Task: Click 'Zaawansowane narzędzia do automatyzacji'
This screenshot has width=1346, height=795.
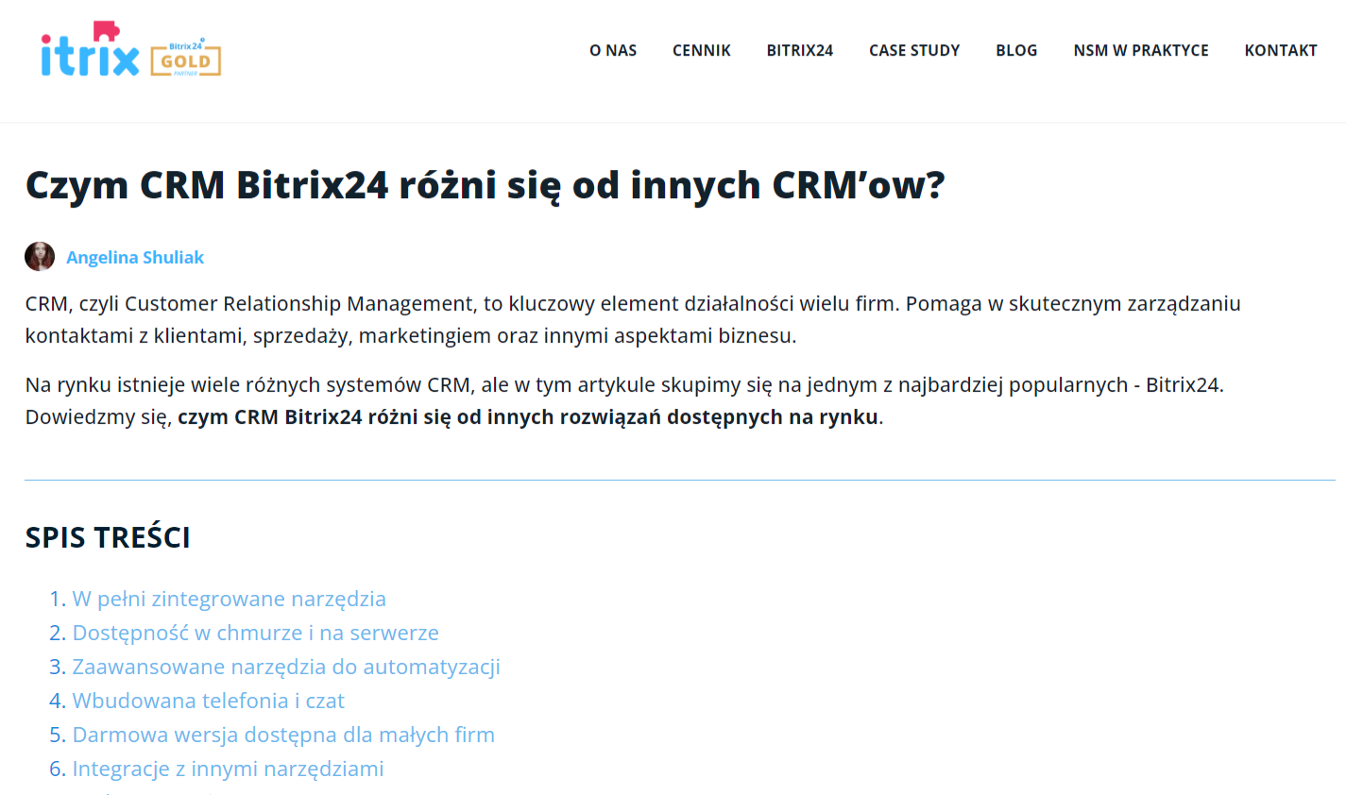Action: click(286, 667)
